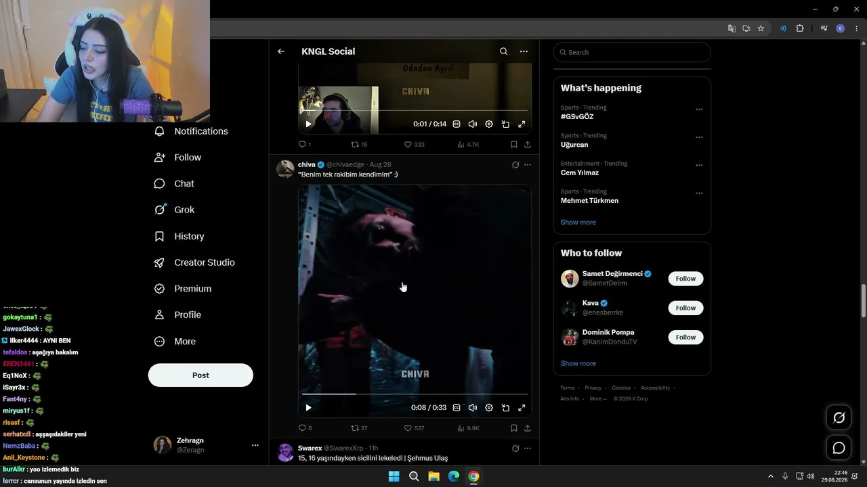Viewport: 867px width, 487px height.
Task: Follow Samet Değirmenci
Action: tap(685, 279)
